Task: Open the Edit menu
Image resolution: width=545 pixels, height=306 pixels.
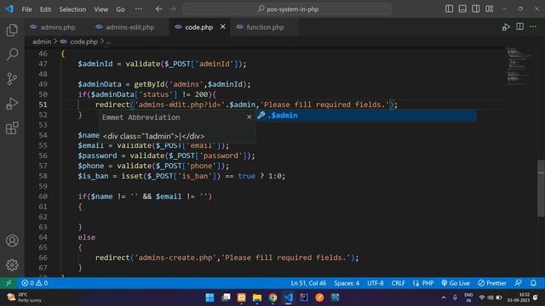Action: click(45, 9)
